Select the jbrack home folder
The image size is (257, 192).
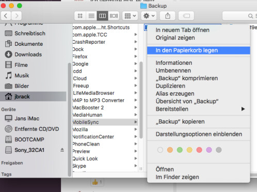point(33,96)
